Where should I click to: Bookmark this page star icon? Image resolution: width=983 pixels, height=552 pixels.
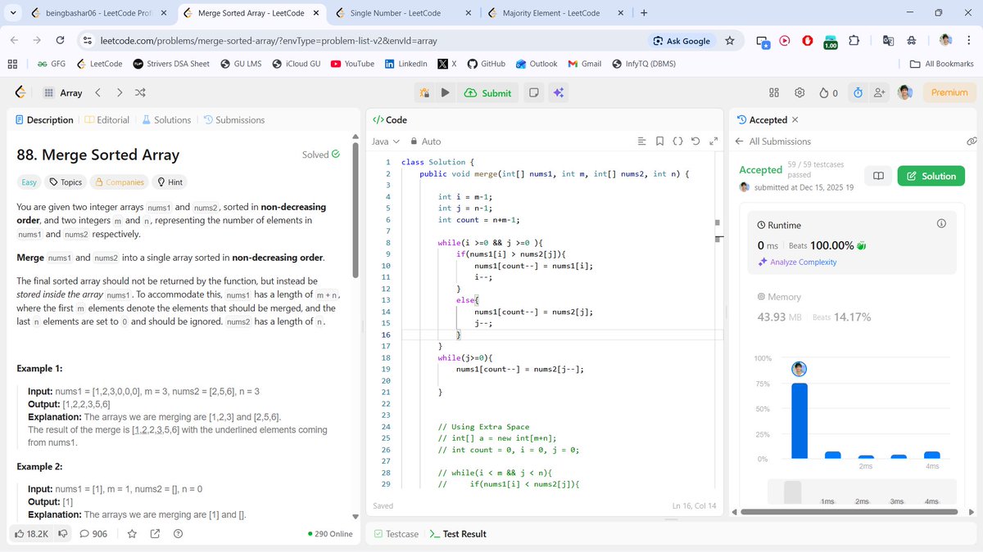click(730, 41)
